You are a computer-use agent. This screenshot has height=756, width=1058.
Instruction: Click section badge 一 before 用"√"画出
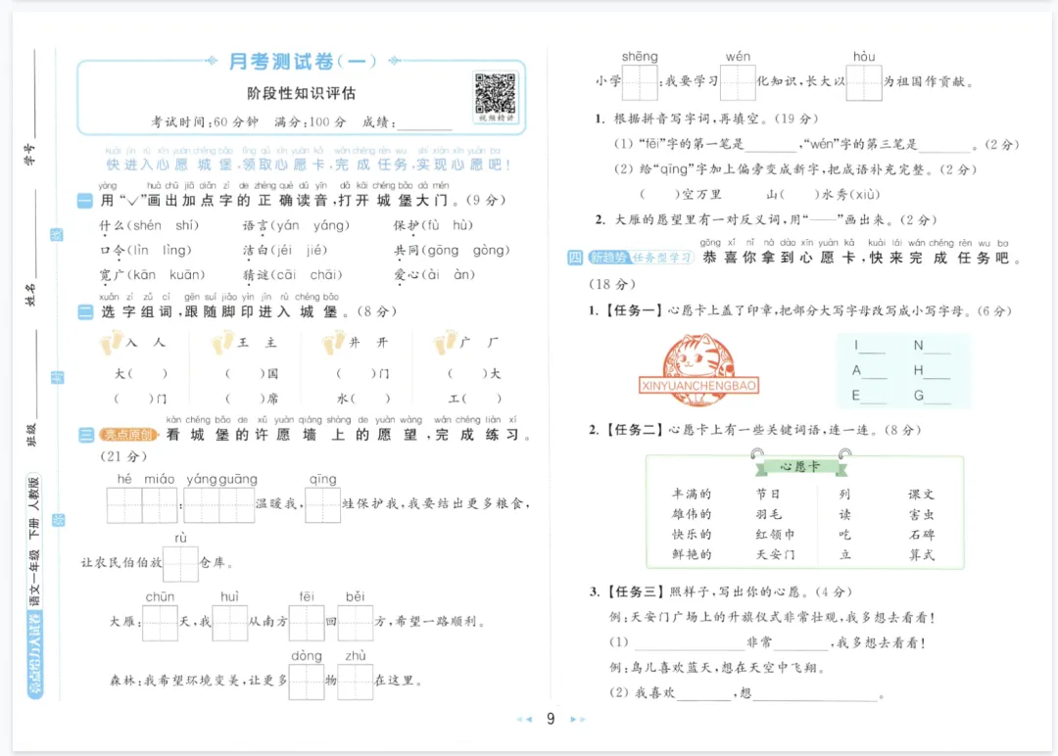[x=85, y=201]
